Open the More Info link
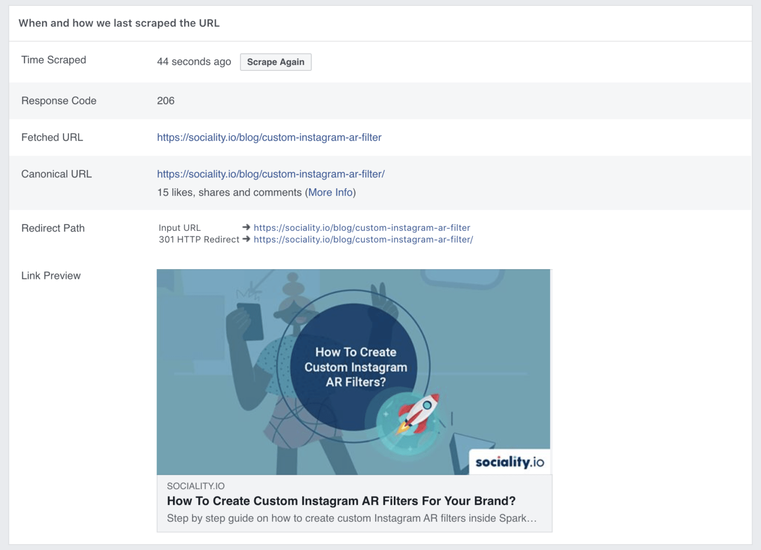761x550 pixels. click(x=330, y=192)
